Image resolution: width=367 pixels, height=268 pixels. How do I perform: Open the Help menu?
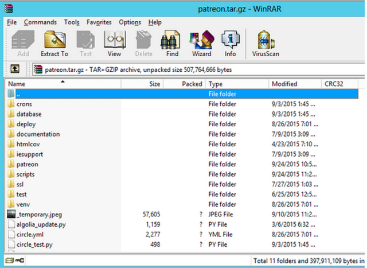(155, 22)
